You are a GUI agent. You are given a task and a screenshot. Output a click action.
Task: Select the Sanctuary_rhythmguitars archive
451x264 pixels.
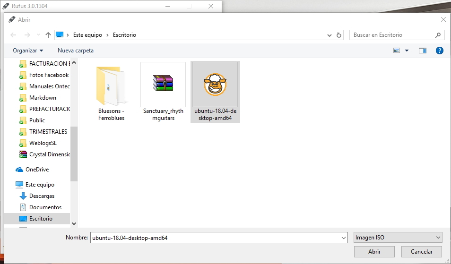pyautogui.click(x=163, y=92)
